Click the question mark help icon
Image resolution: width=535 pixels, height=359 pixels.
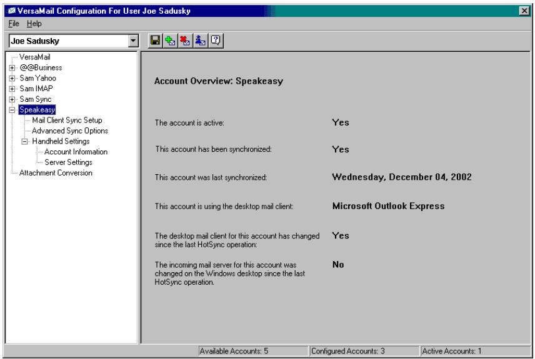pyautogui.click(x=216, y=41)
